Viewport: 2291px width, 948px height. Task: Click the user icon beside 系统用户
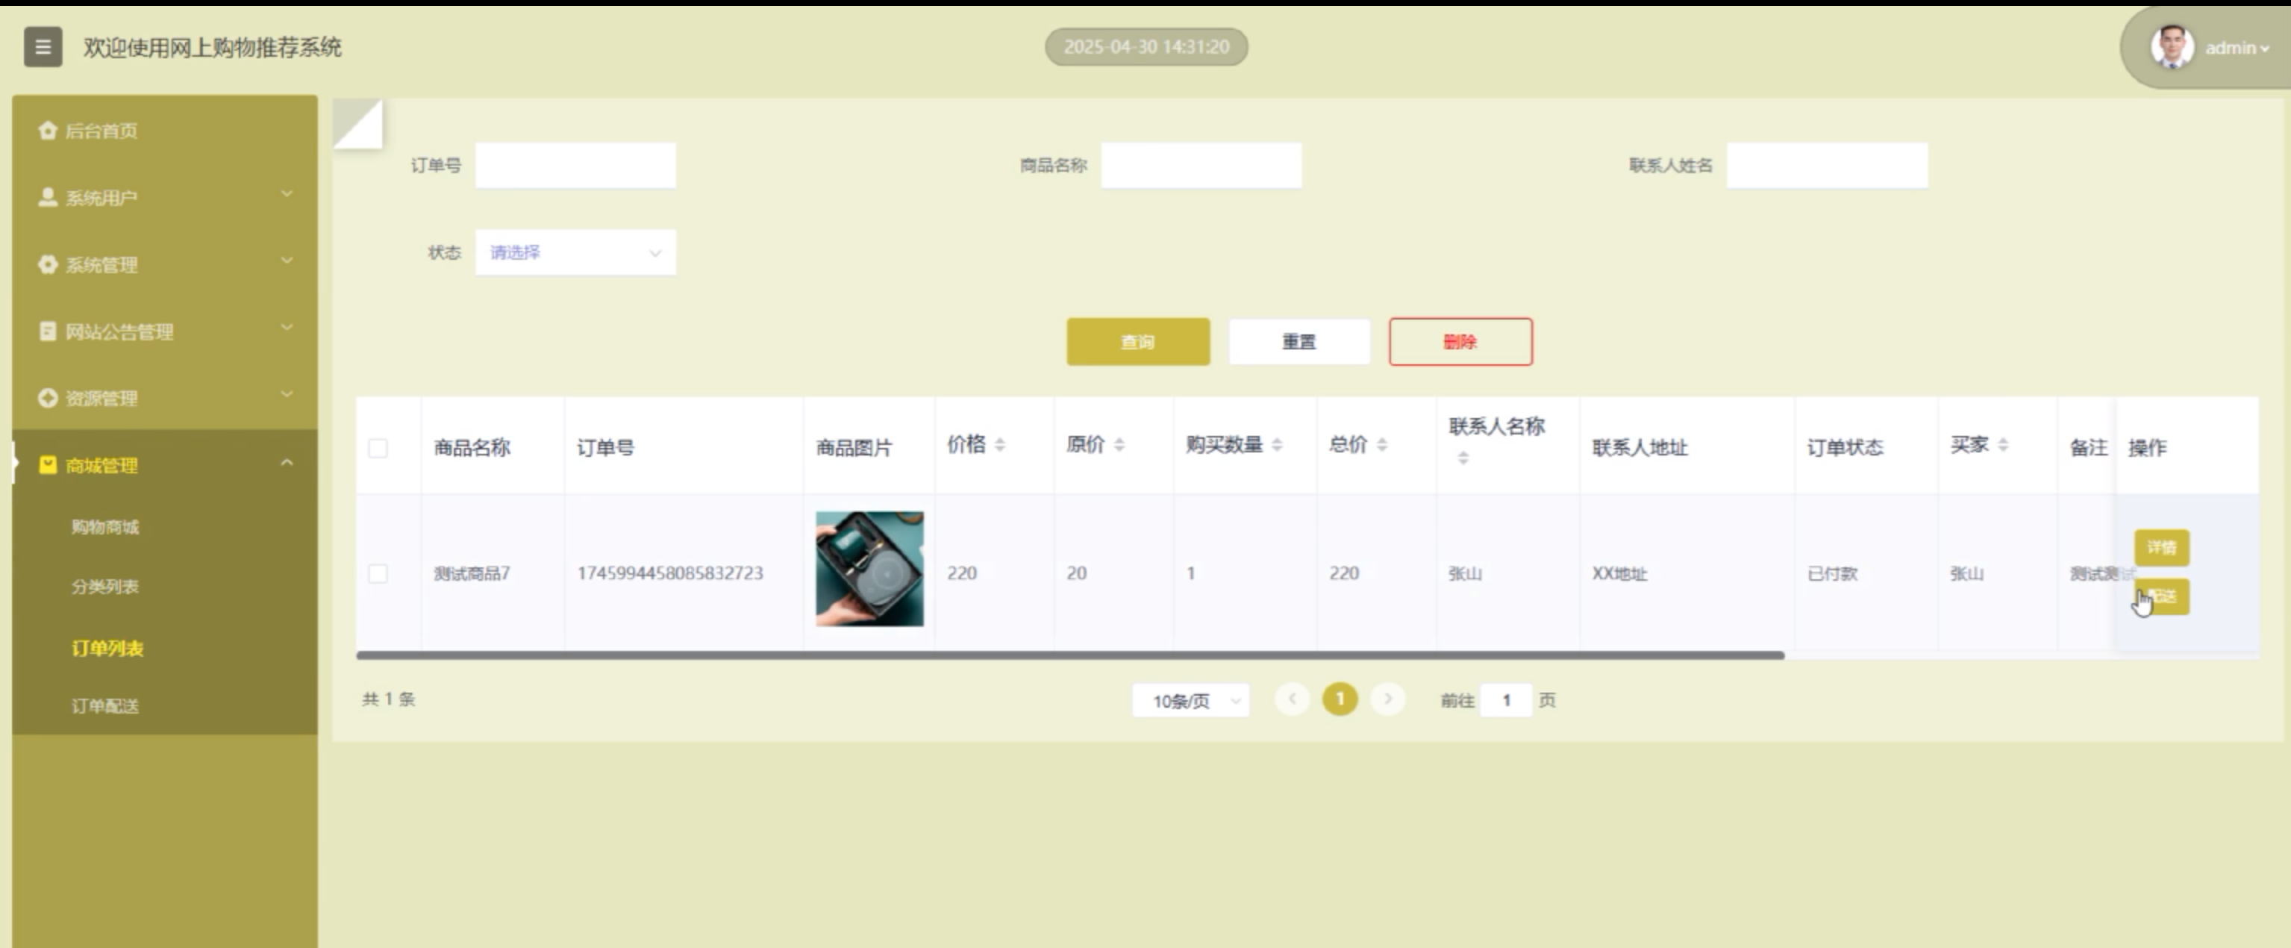[x=48, y=197]
